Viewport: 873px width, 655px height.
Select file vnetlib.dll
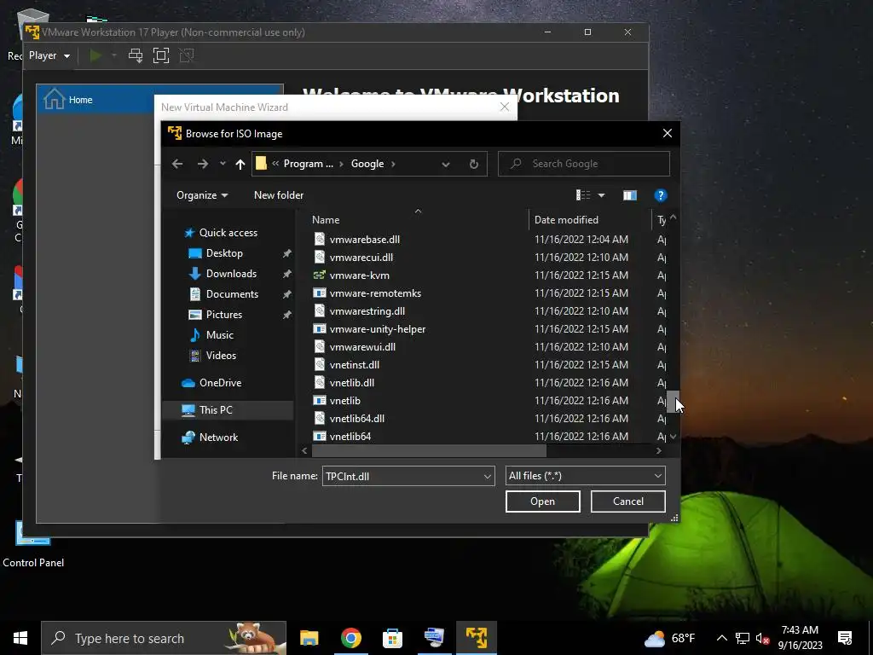(x=352, y=383)
